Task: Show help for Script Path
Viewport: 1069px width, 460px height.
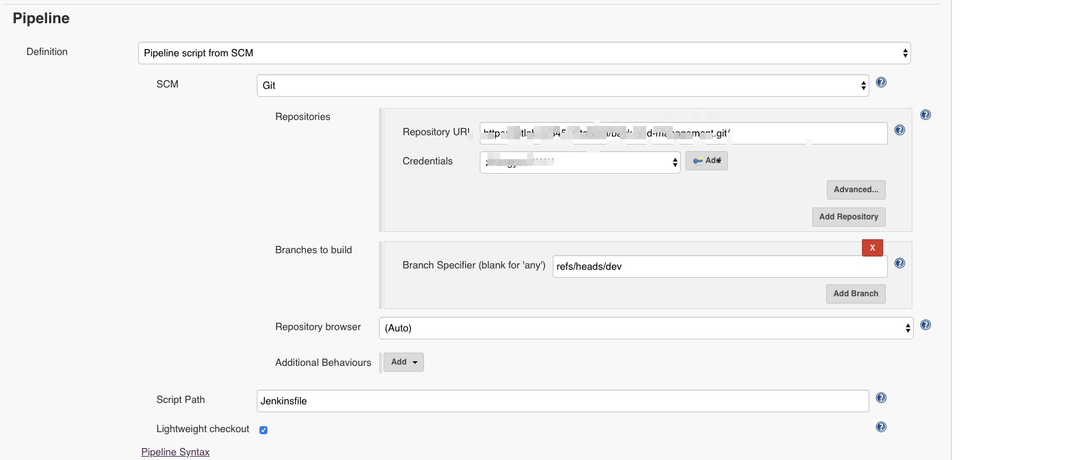Action: pyautogui.click(x=881, y=398)
